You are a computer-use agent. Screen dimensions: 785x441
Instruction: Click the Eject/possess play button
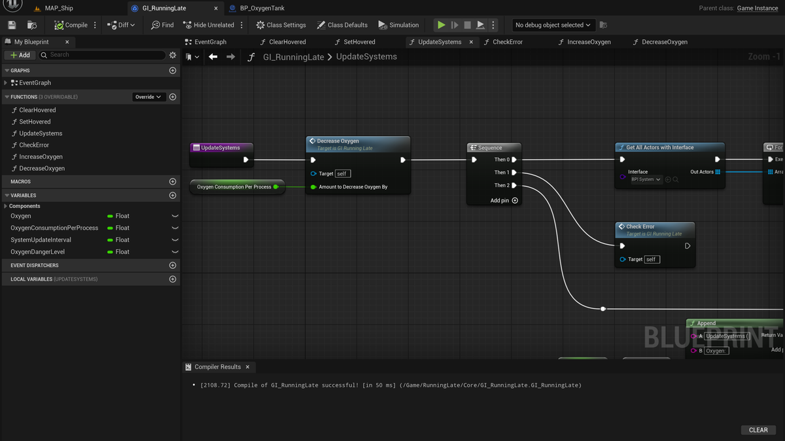(x=480, y=25)
